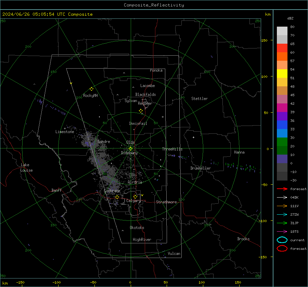
Task: Click the -30 dBZ scale value
Action: tap(293, 180)
